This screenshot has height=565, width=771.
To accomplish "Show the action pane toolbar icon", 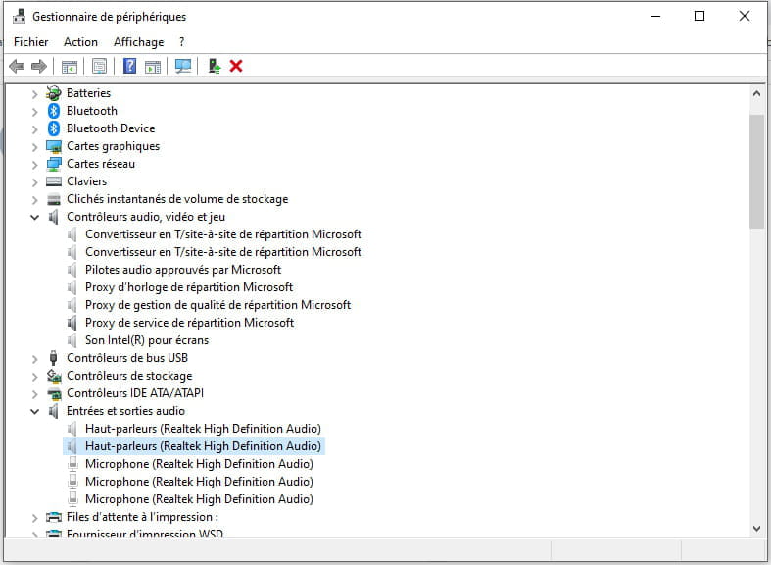I will tap(153, 66).
